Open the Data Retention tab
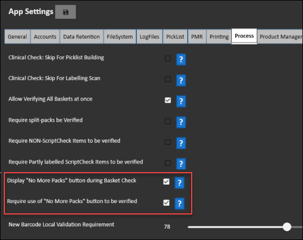Image resolution: width=303 pixels, height=240 pixels. coord(81,36)
